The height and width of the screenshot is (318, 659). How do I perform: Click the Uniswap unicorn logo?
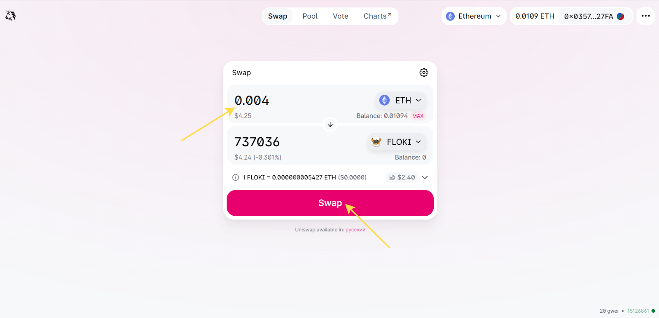pos(10,16)
